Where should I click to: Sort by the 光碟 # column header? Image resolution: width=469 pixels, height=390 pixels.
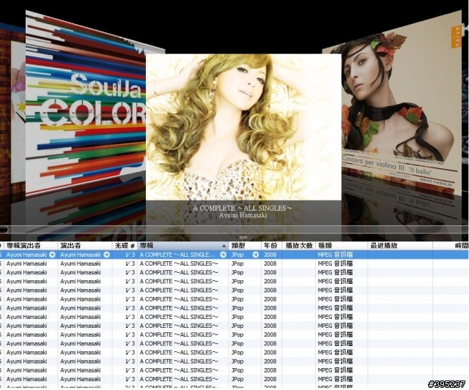pyautogui.click(x=125, y=246)
